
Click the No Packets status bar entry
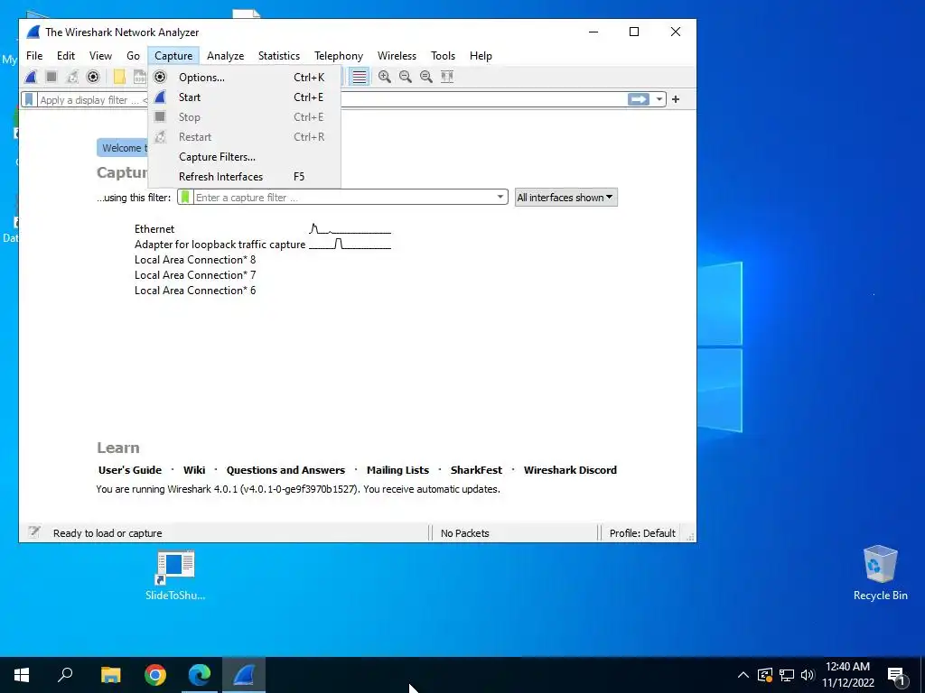click(x=465, y=533)
